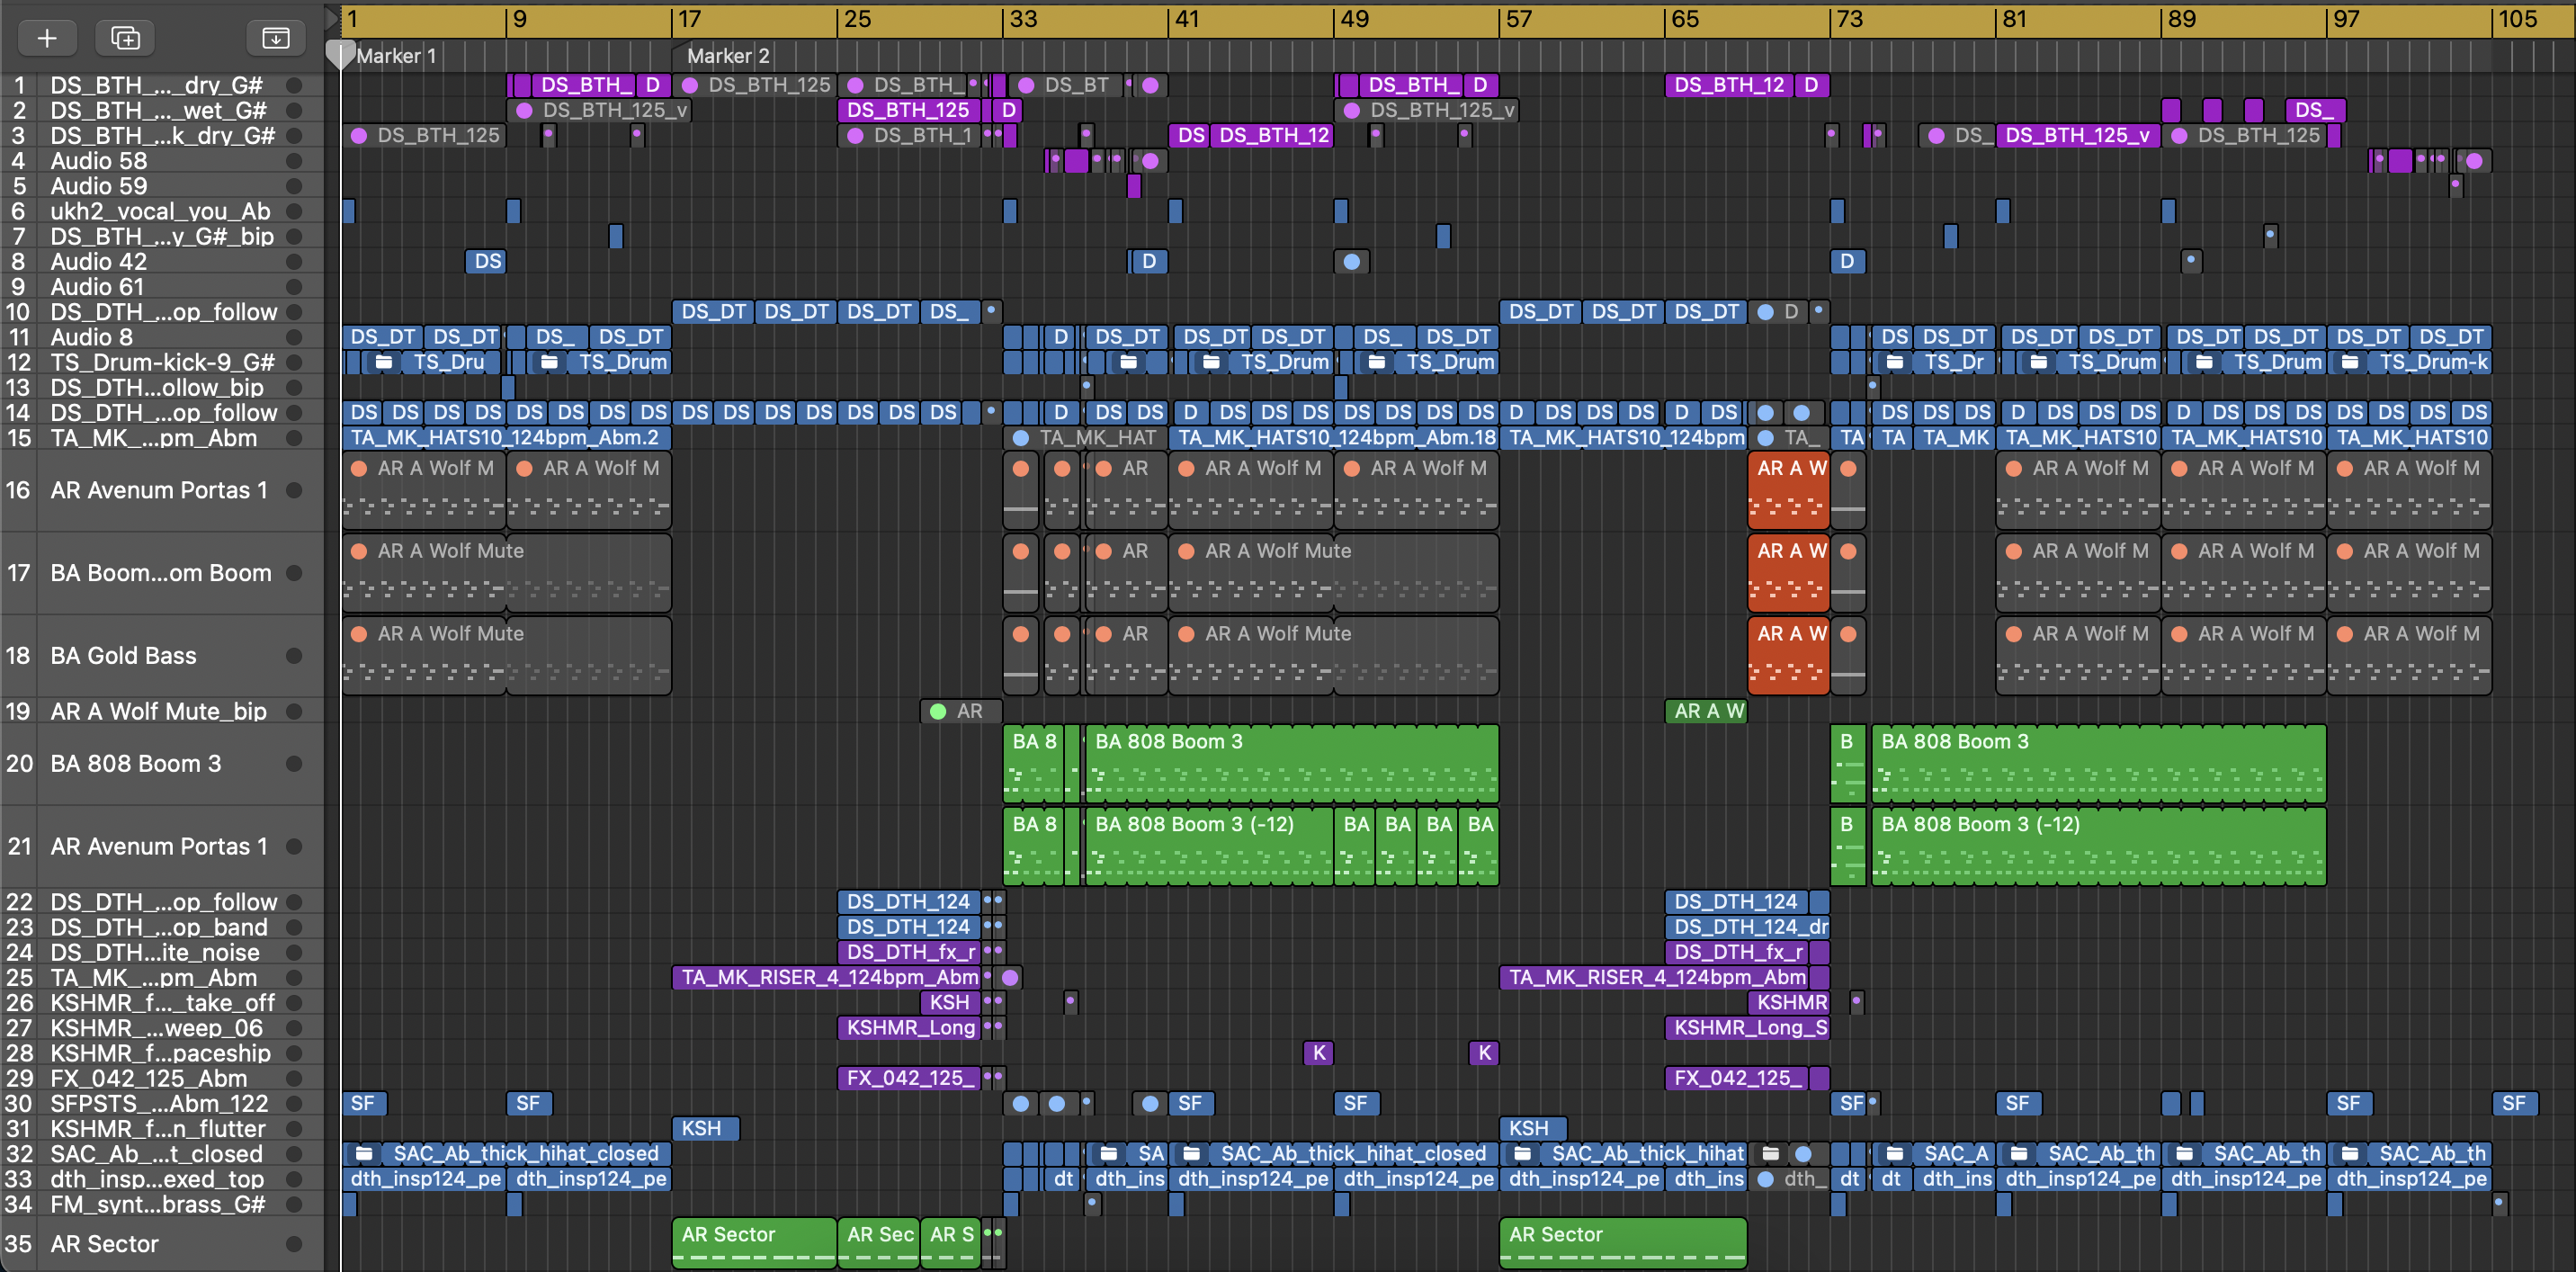Click the blue circle region on track 8 Audio 42
This screenshot has width=2576, height=1272.
(1352, 261)
